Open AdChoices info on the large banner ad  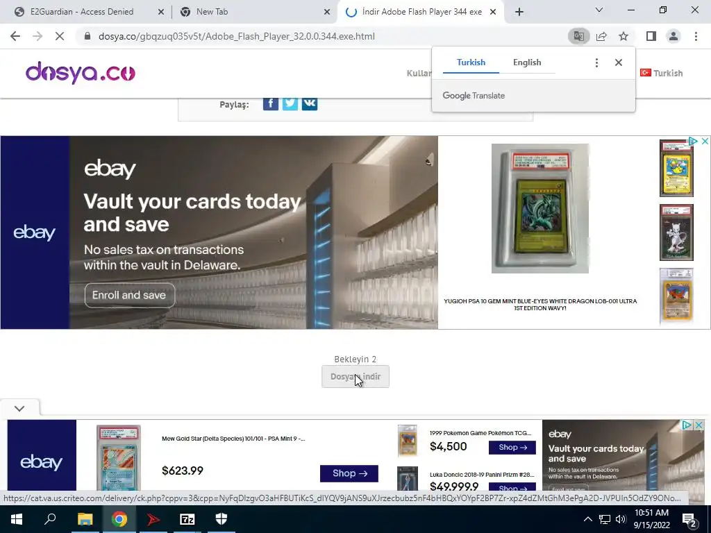693,141
